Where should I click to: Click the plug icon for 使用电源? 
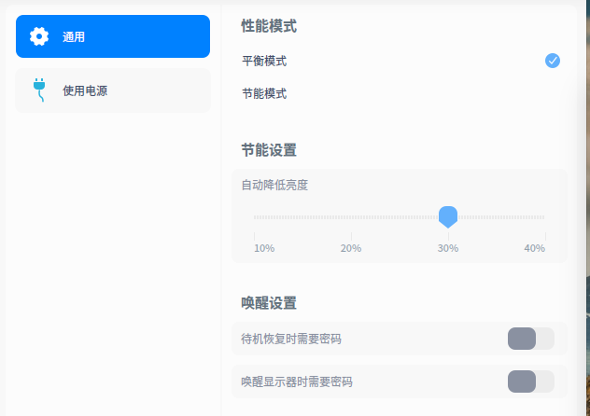coord(39,90)
